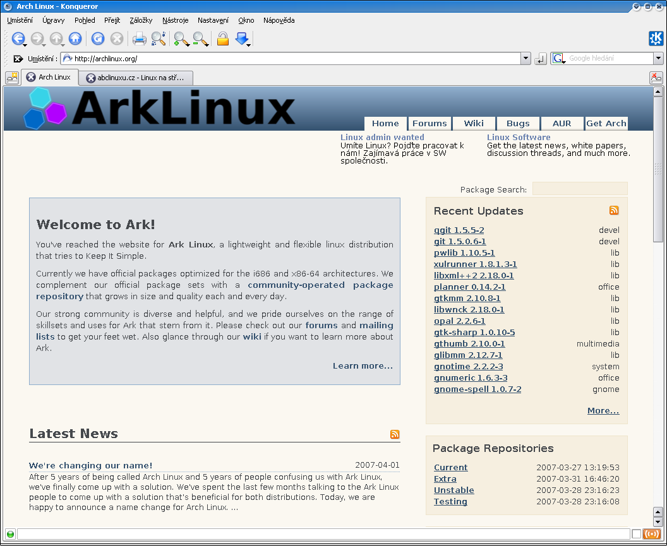This screenshot has width=667, height=546.
Task: Open the Get Arch navigation tab
Action: (x=606, y=123)
